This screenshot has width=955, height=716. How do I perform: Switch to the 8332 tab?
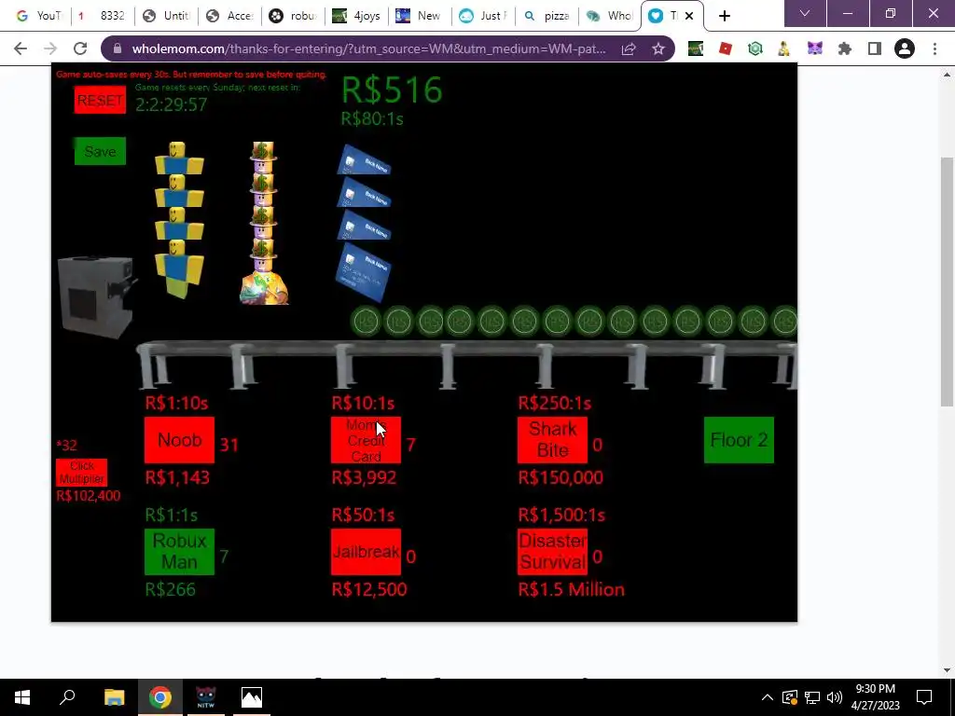(x=102, y=16)
